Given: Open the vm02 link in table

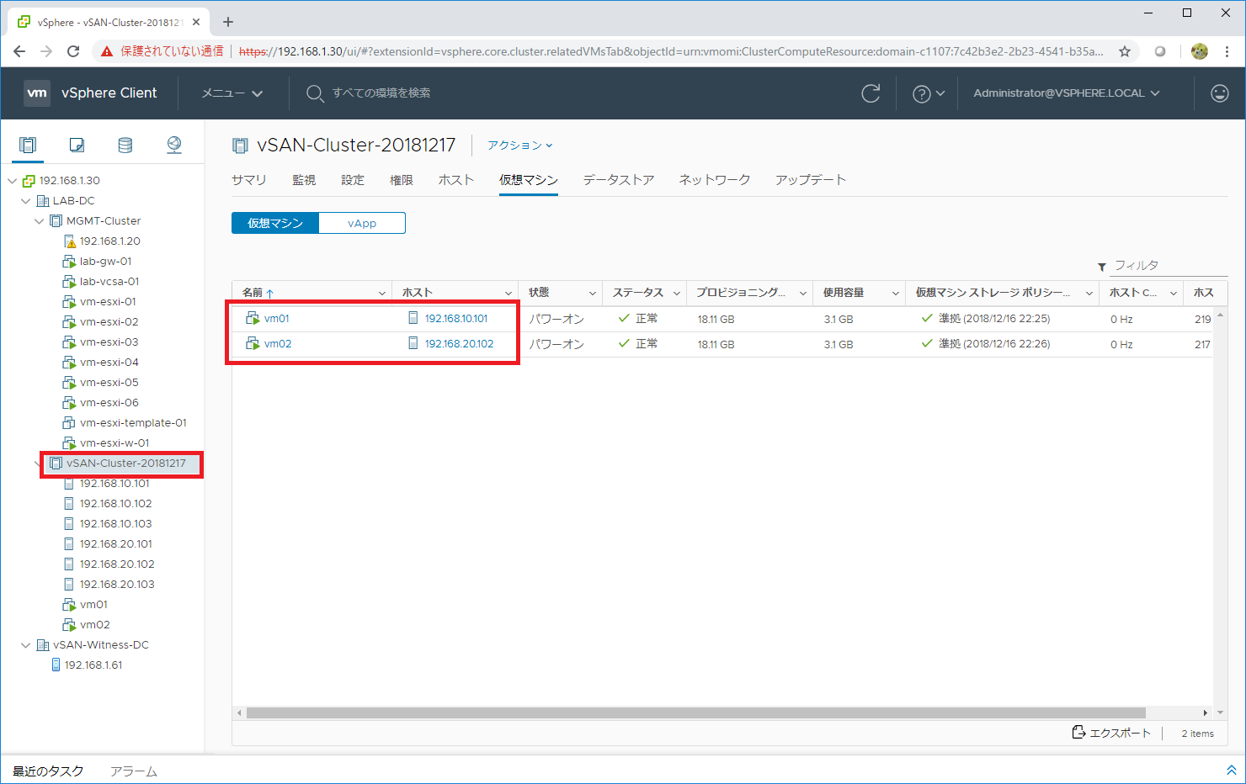Looking at the screenshot, I should pos(278,344).
